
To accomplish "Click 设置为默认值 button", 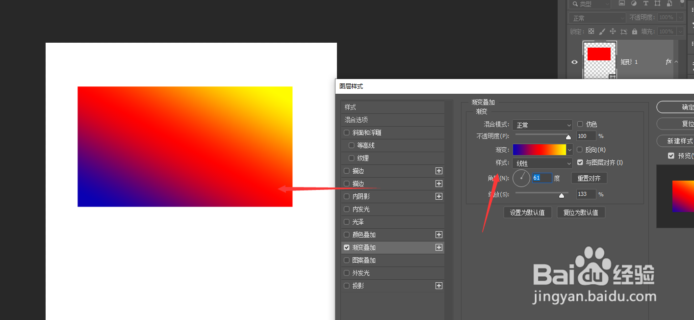I will click(x=527, y=213).
